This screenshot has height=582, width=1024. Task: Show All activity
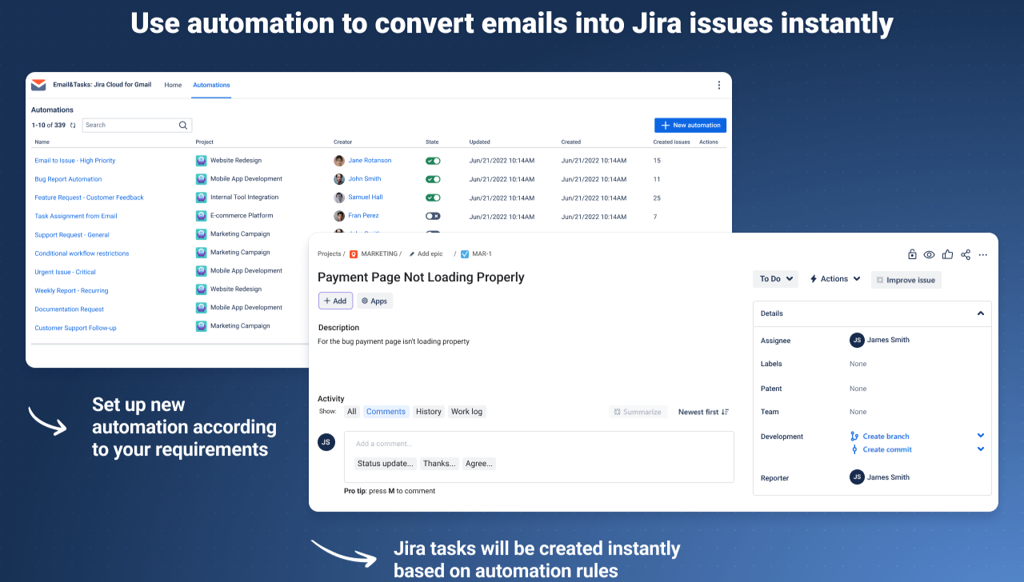point(352,412)
